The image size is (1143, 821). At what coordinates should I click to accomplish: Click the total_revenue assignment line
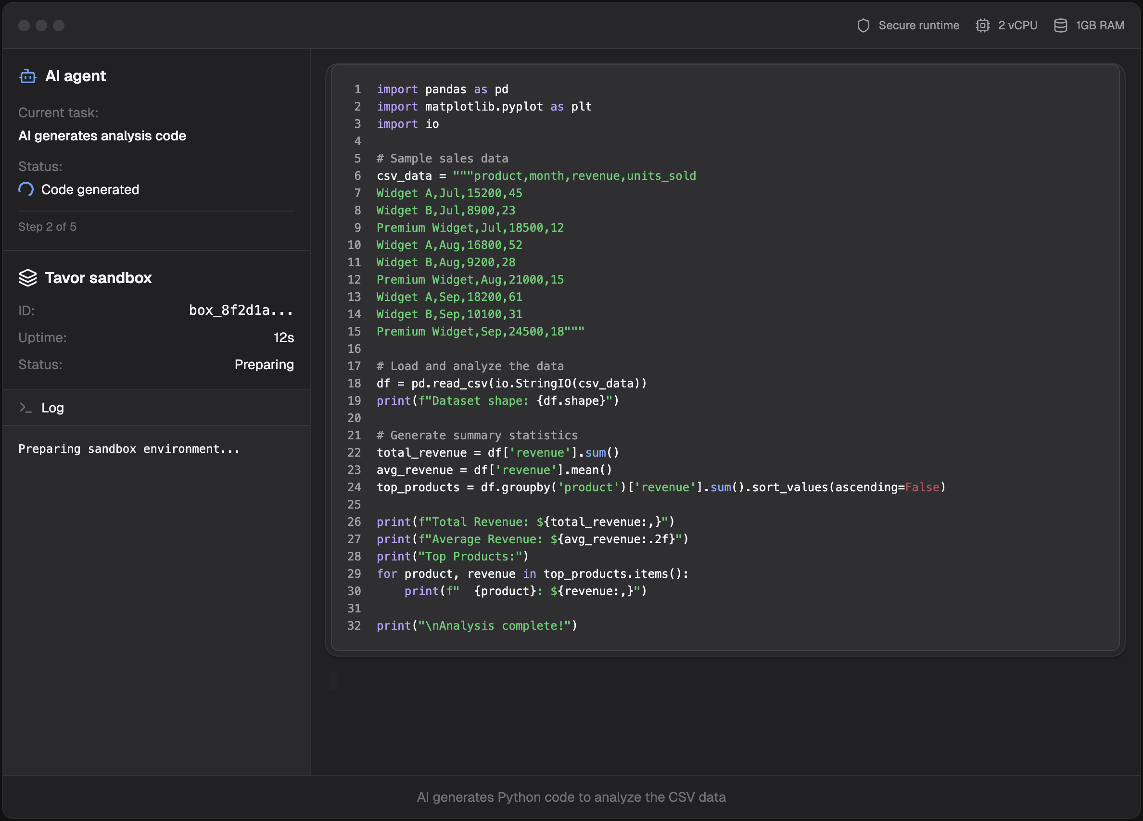click(x=498, y=452)
